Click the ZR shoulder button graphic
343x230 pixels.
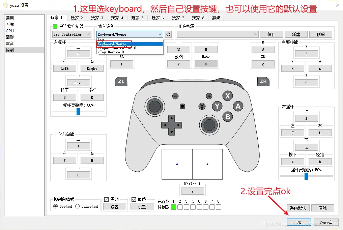click(x=263, y=81)
